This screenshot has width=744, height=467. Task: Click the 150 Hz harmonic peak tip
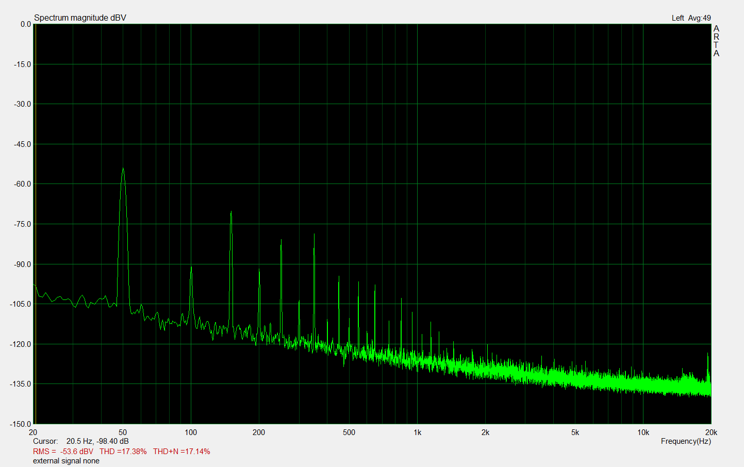(x=231, y=212)
